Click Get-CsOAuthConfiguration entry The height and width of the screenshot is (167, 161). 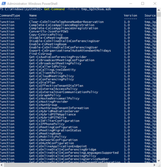(51, 143)
